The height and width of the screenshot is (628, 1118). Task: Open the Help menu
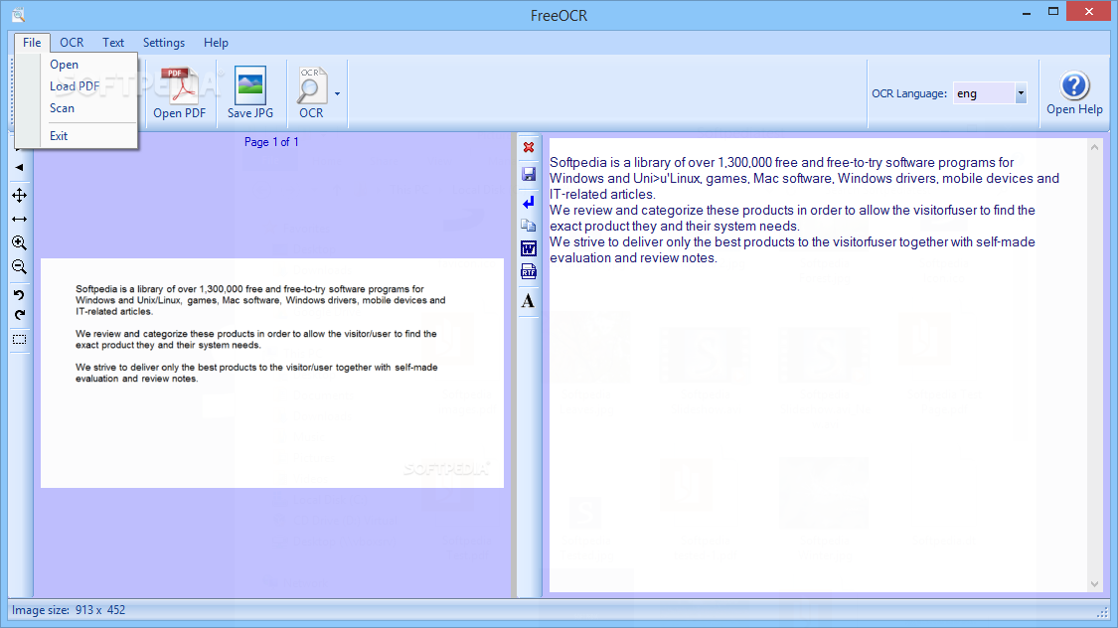[x=216, y=43]
